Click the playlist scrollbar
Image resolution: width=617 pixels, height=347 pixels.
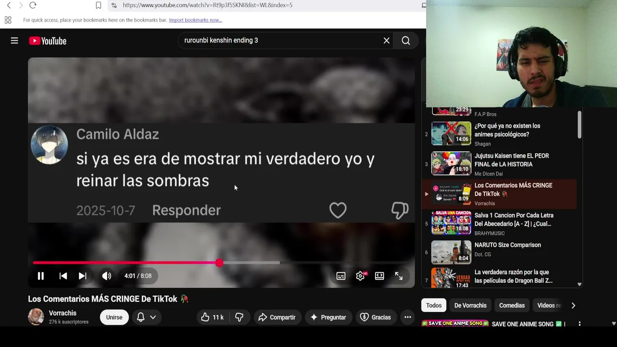pyautogui.click(x=579, y=124)
